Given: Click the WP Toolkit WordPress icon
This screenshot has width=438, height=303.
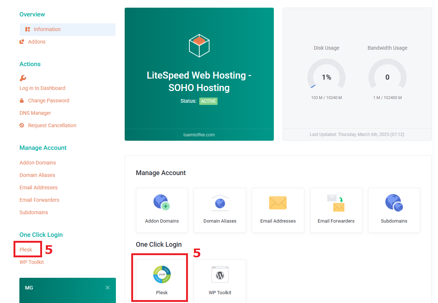Looking at the screenshot, I should click(x=220, y=275).
